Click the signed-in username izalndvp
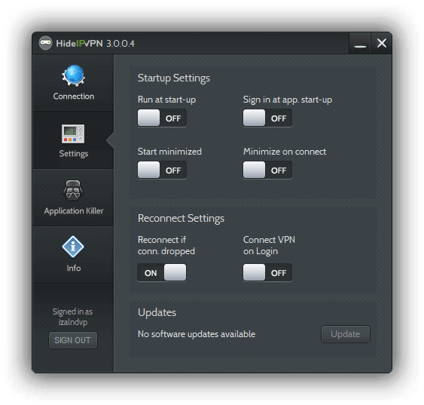Image resolution: width=424 pixels, height=405 pixels. point(73,322)
